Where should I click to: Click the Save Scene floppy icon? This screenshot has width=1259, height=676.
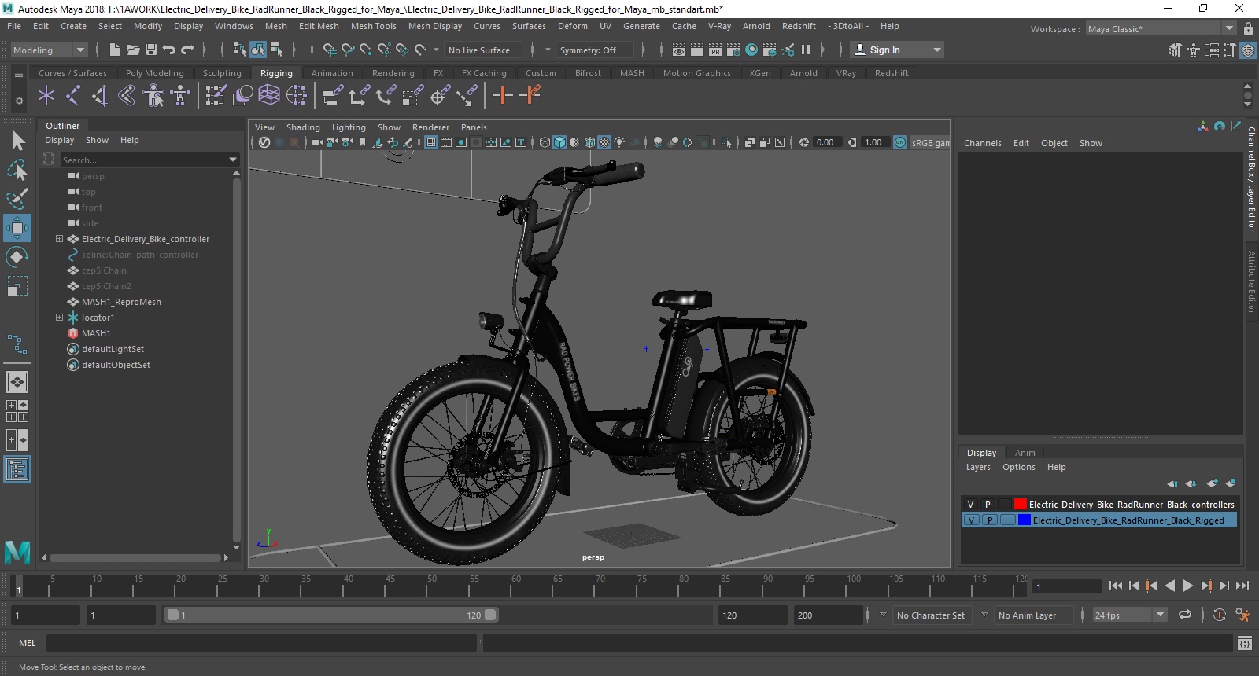tap(151, 50)
